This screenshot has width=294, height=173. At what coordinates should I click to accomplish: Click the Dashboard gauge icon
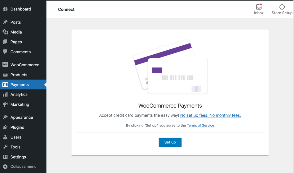pyautogui.click(x=5, y=9)
